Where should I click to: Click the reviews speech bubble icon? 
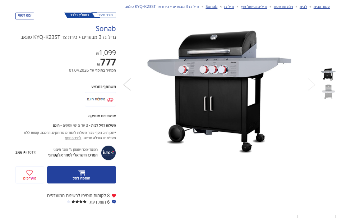(x=114, y=202)
